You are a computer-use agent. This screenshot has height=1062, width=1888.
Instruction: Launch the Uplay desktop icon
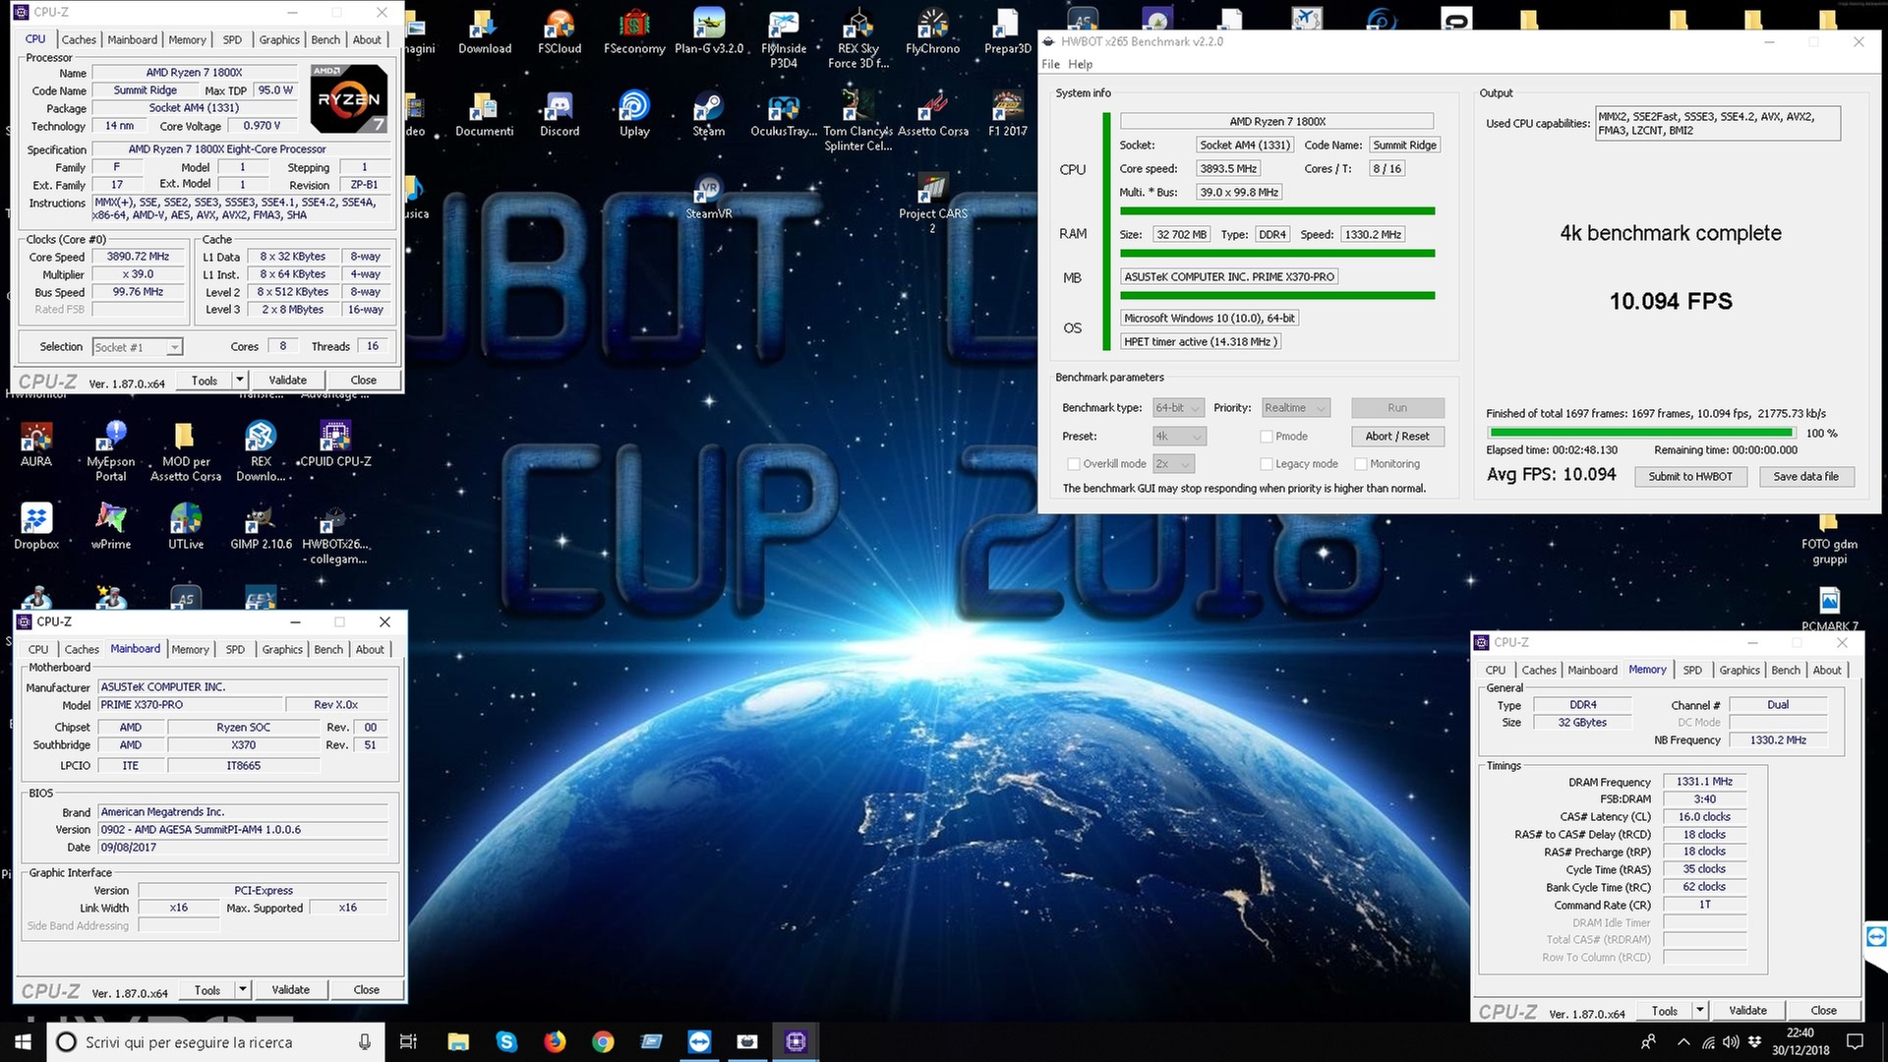(x=634, y=113)
